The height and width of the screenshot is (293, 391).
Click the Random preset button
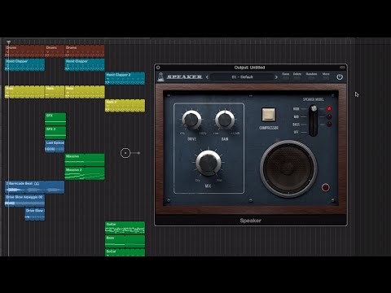311,76
